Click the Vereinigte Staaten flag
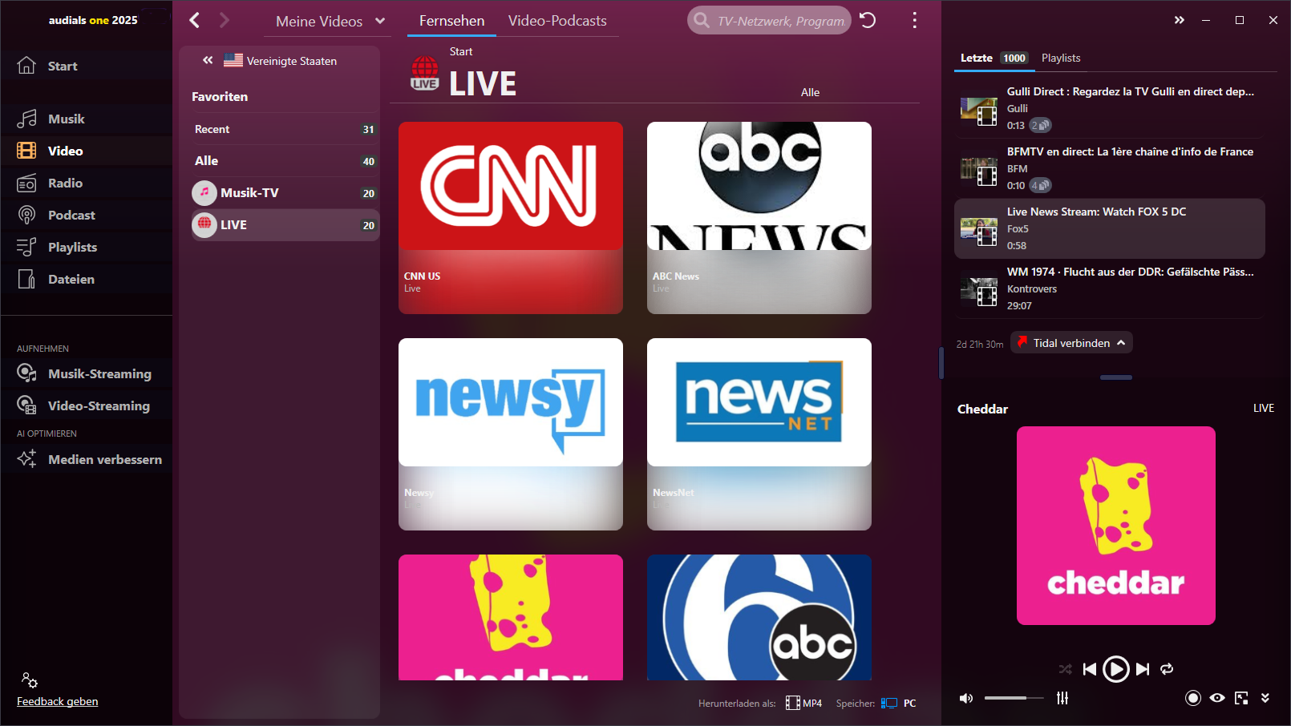Image resolution: width=1291 pixels, height=726 pixels. [233, 60]
